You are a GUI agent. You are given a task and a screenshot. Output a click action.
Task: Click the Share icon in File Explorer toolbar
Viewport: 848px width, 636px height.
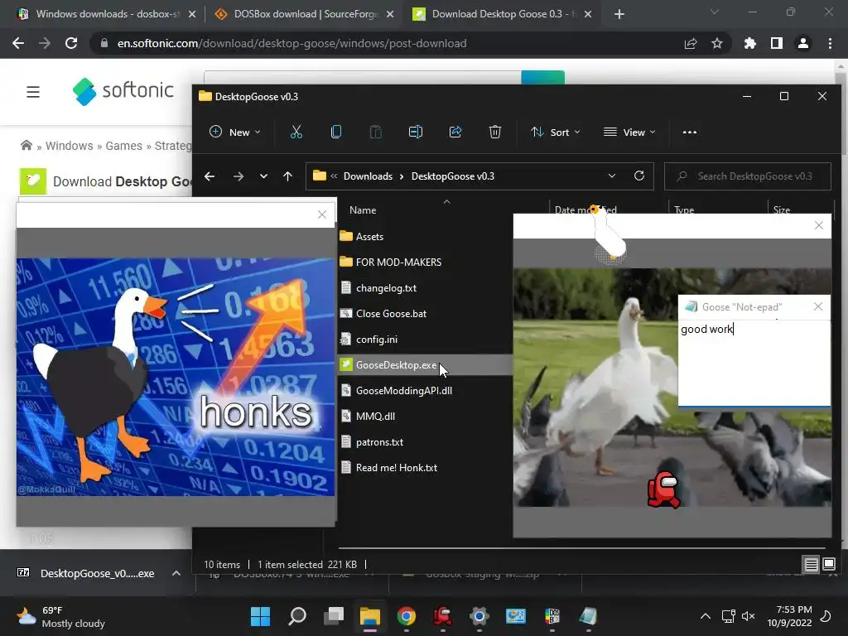455,132
